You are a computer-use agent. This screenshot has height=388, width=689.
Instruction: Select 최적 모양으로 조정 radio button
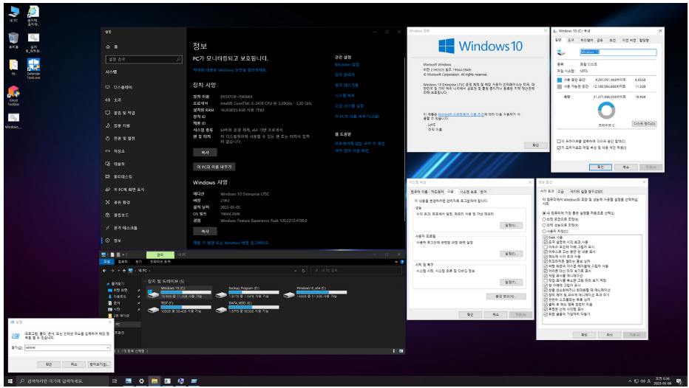(x=544, y=219)
